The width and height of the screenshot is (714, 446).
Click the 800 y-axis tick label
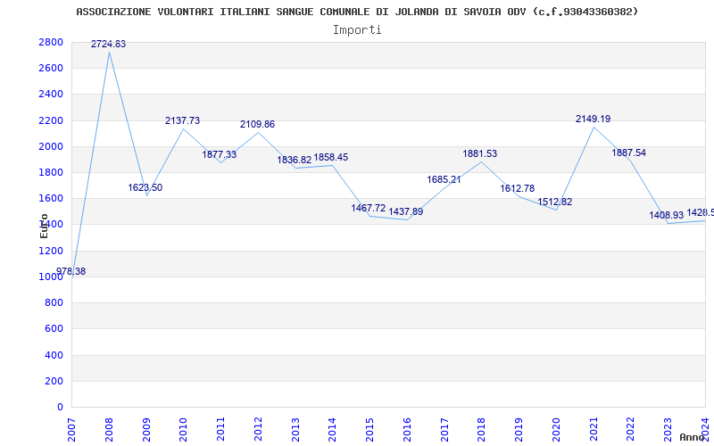click(x=54, y=302)
